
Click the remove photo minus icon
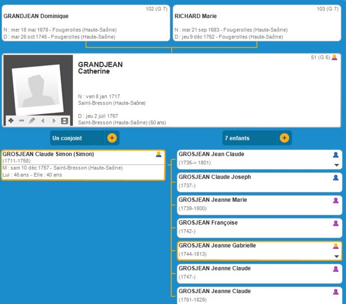(x=21, y=121)
